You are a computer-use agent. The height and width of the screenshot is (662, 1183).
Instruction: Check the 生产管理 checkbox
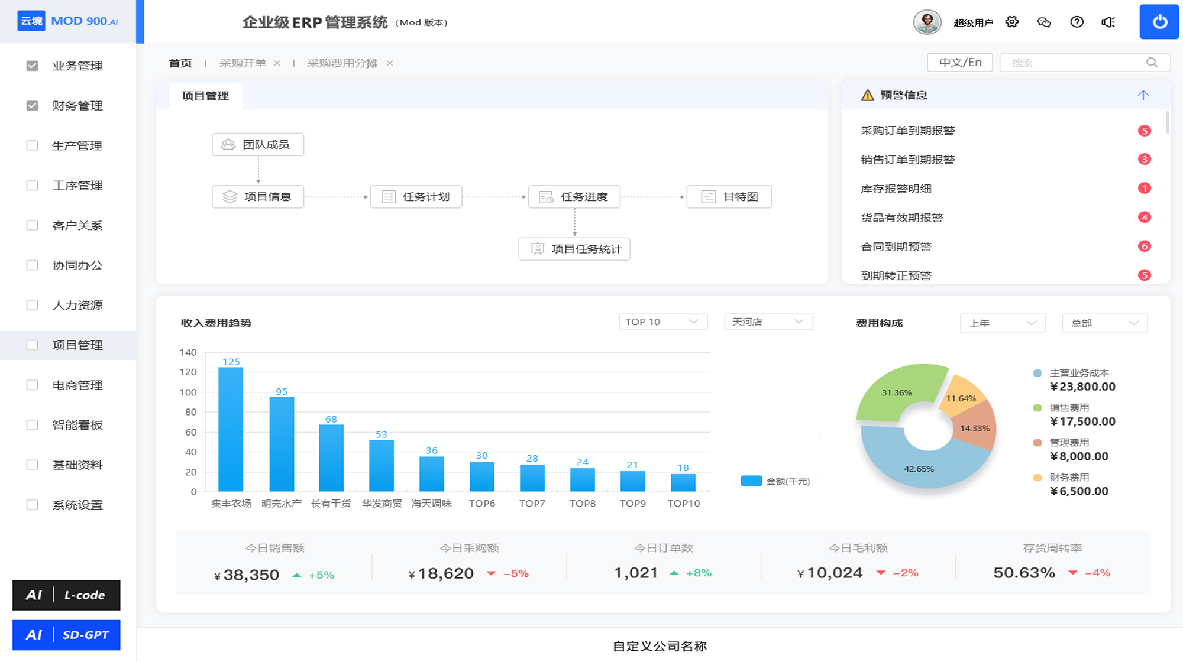pyautogui.click(x=33, y=145)
